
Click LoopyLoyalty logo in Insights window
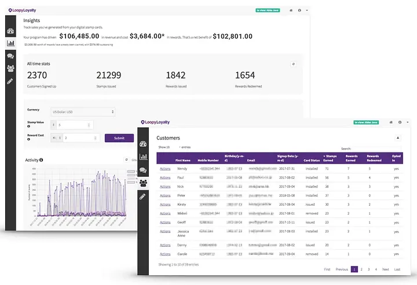(x=22, y=10)
